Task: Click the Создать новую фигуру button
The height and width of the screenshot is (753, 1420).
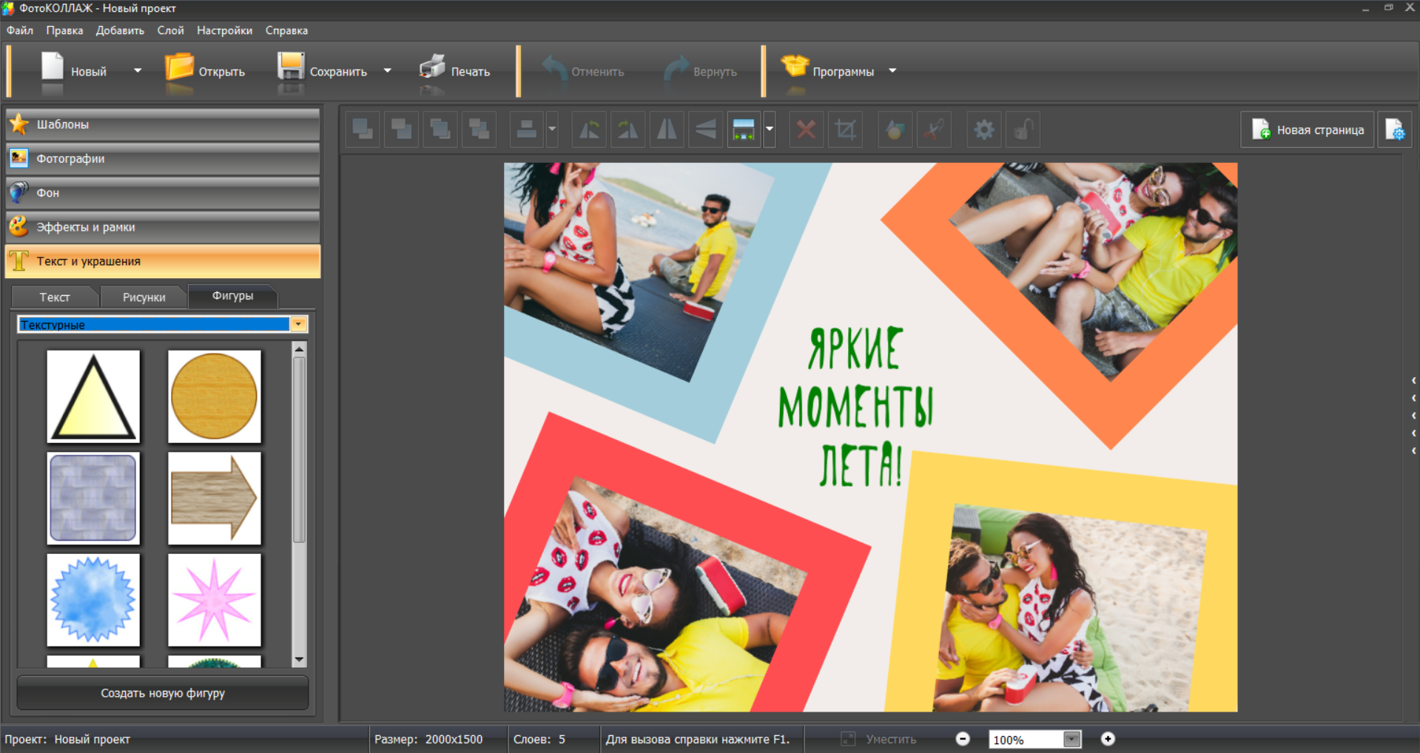Action: point(163,693)
